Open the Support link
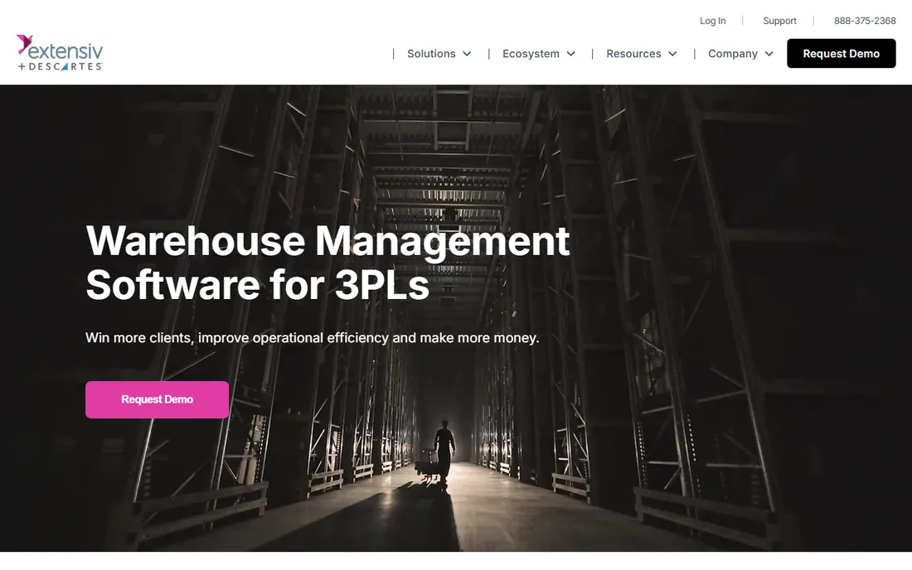 click(779, 21)
